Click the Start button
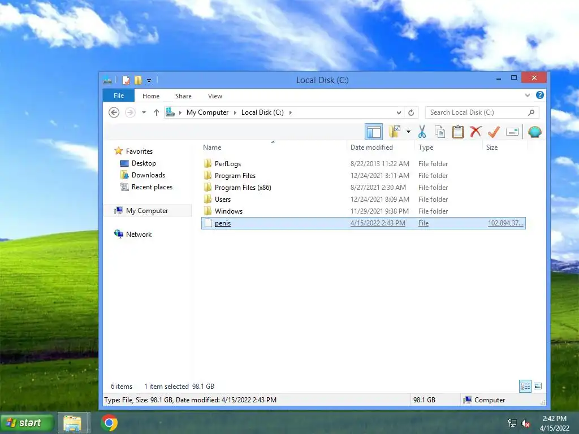 pyautogui.click(x=27, y=423)
